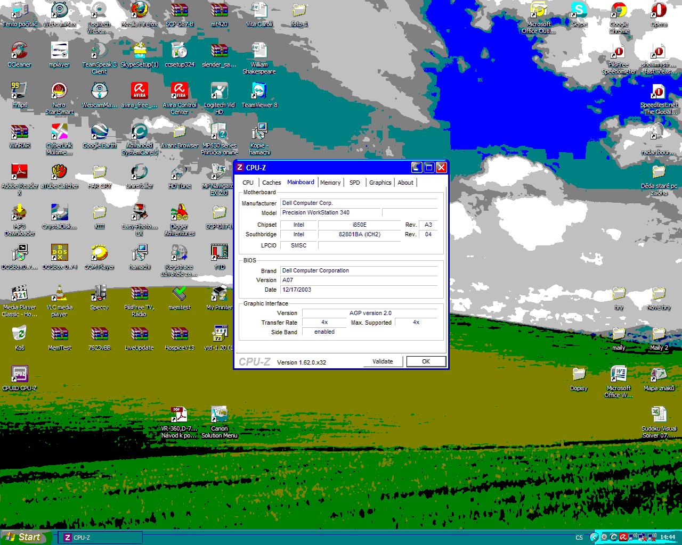Select the Digger Adventures icon
Image resolution: width=682 pixels, height=545 pixels.
[x=180, y=220]
